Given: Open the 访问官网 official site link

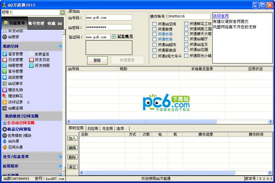Looking at the screenshot, I should click(220, 16).
